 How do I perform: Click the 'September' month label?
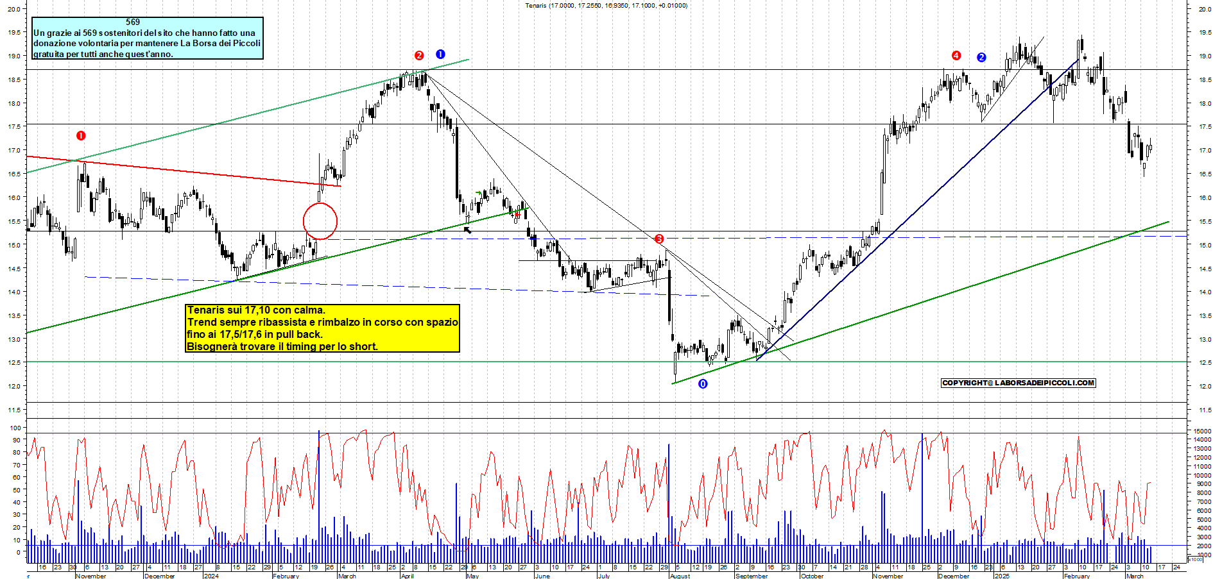tap(752, 576)
